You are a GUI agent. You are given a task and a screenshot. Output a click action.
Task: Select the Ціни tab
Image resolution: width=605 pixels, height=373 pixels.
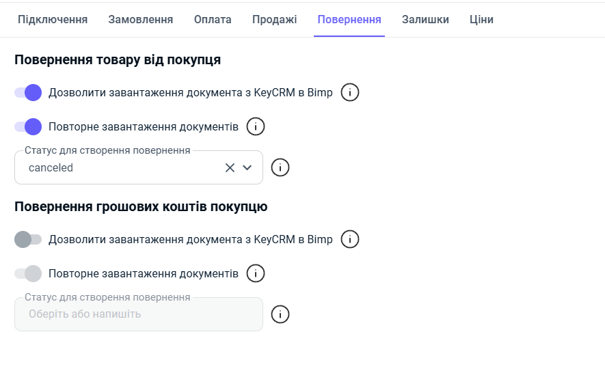coord(481,20)
